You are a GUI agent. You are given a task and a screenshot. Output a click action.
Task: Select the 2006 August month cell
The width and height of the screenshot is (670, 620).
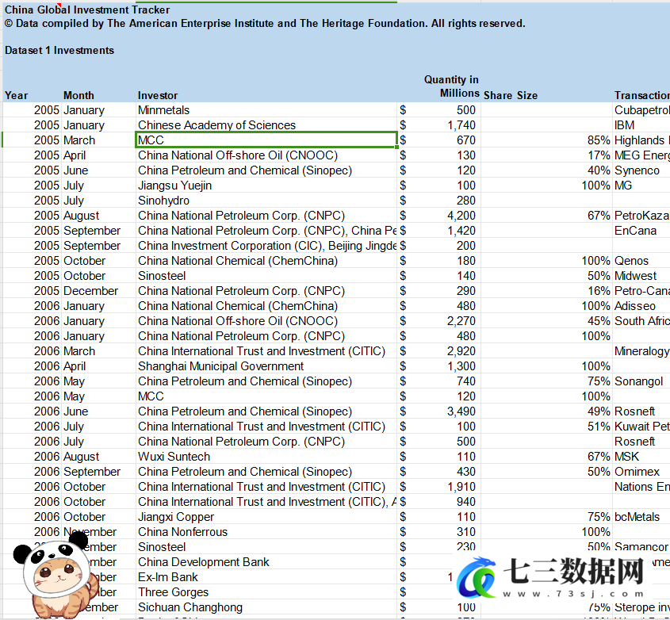coord(98,457)
